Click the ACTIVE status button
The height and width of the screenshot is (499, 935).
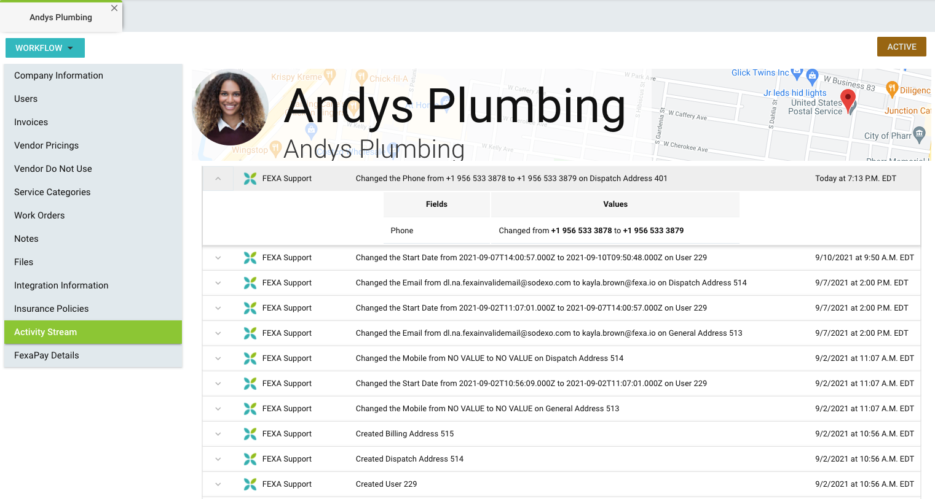tap(901, 47)
